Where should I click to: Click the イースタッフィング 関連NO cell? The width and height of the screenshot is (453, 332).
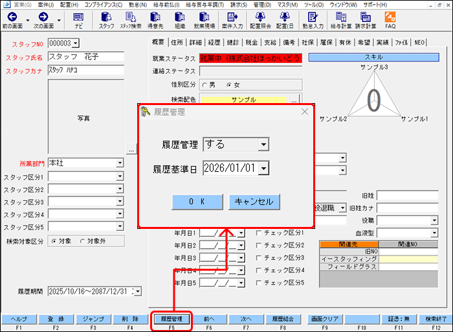pyautogui.click(x=408, y=259)
